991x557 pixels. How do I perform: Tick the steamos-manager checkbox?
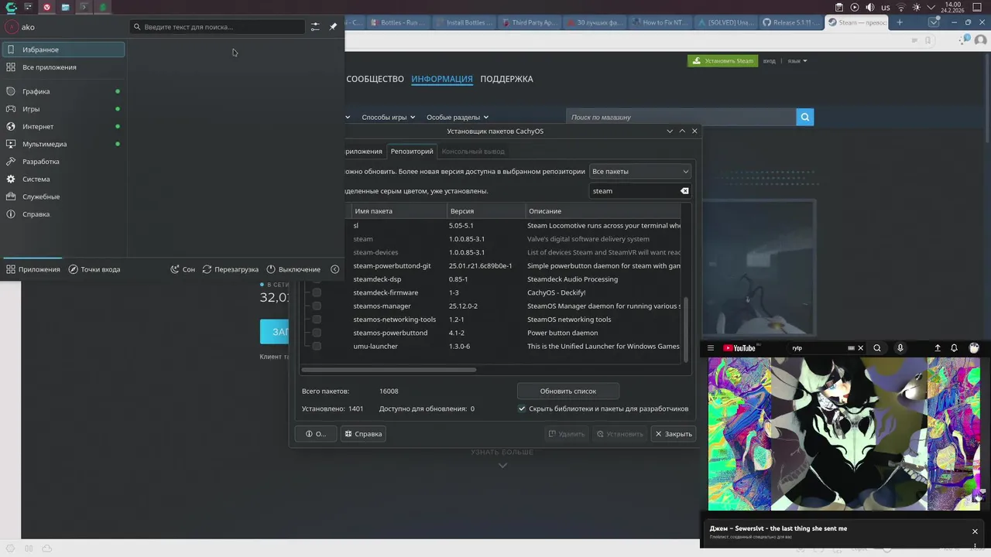click(317, 306)
